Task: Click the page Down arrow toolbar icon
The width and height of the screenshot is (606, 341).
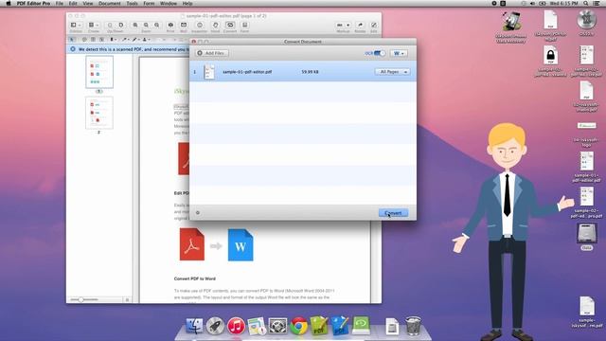Action: pyautogui.click(x=120, y=26)
